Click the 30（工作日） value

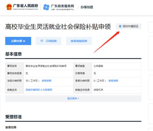pyautogui.click(x=32, y=81)
